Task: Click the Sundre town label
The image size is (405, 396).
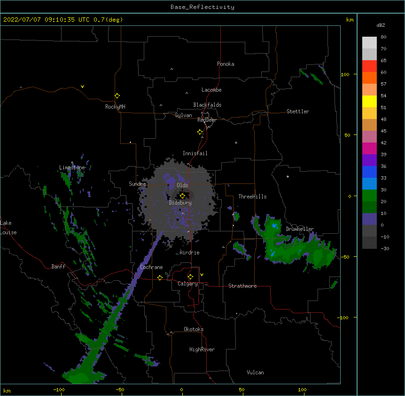Action: pos(137,184)
